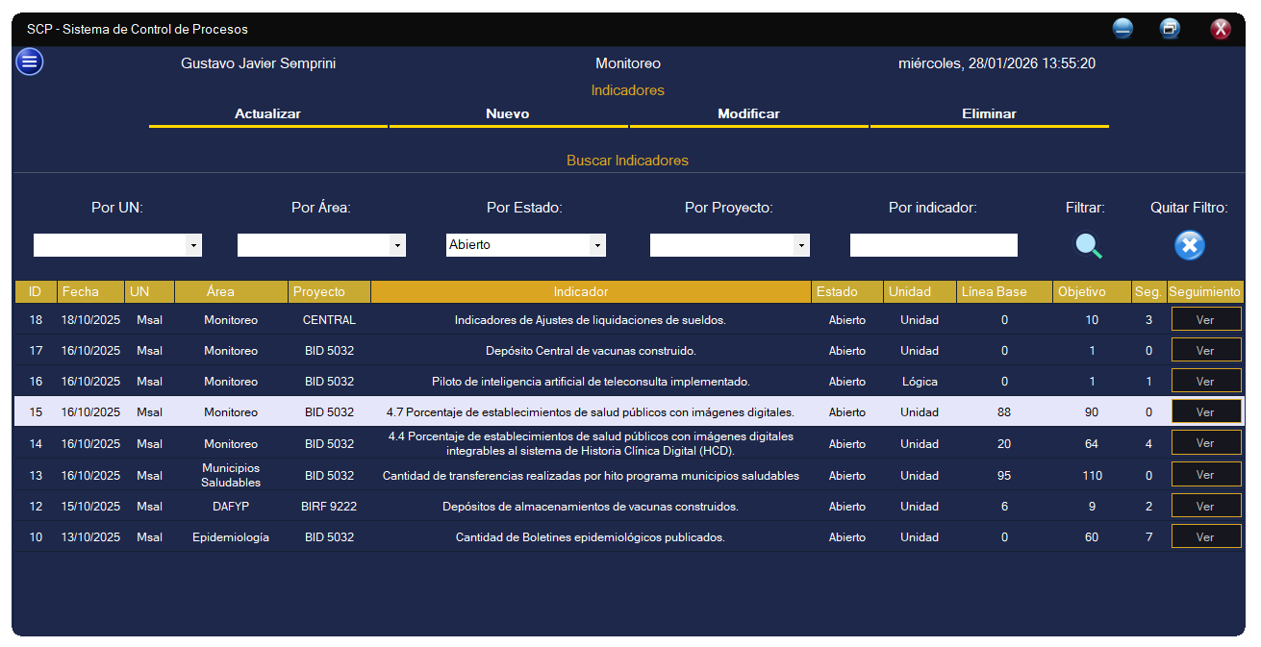
Task: Open the Por Área dropdown
Action: (397, 246)
